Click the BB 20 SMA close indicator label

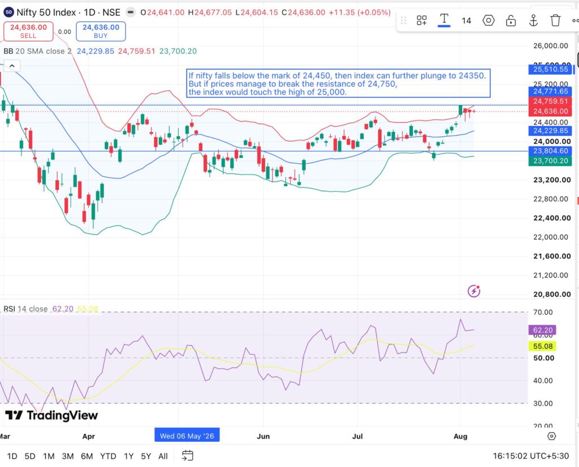pos(38,51)
